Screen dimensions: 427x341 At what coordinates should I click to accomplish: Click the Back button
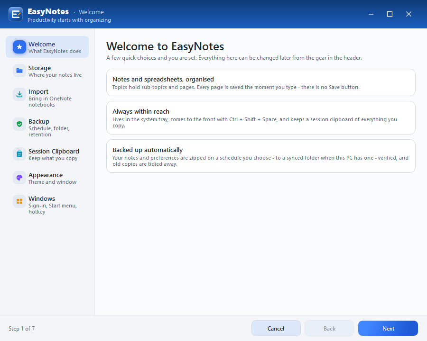click(x=329, y=328)
